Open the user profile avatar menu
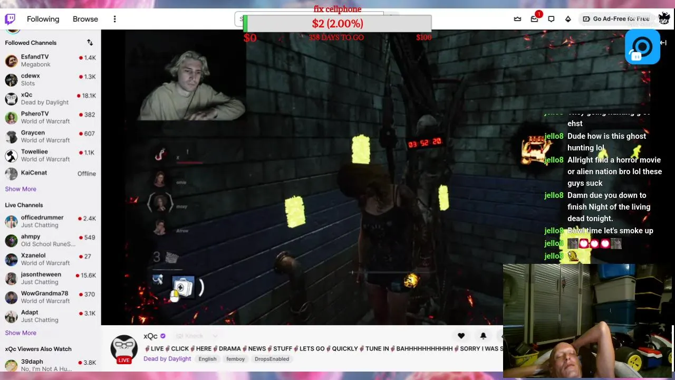The height and width of the screenshot is (380, 675). 664,19
